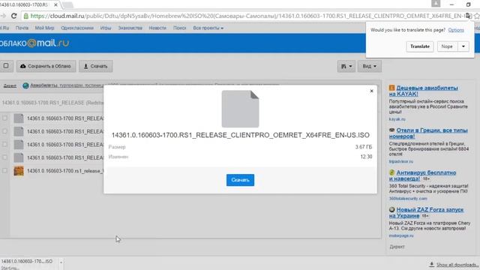
Task: Expand the Все проекты dropdown
Action: click(208, 28)
